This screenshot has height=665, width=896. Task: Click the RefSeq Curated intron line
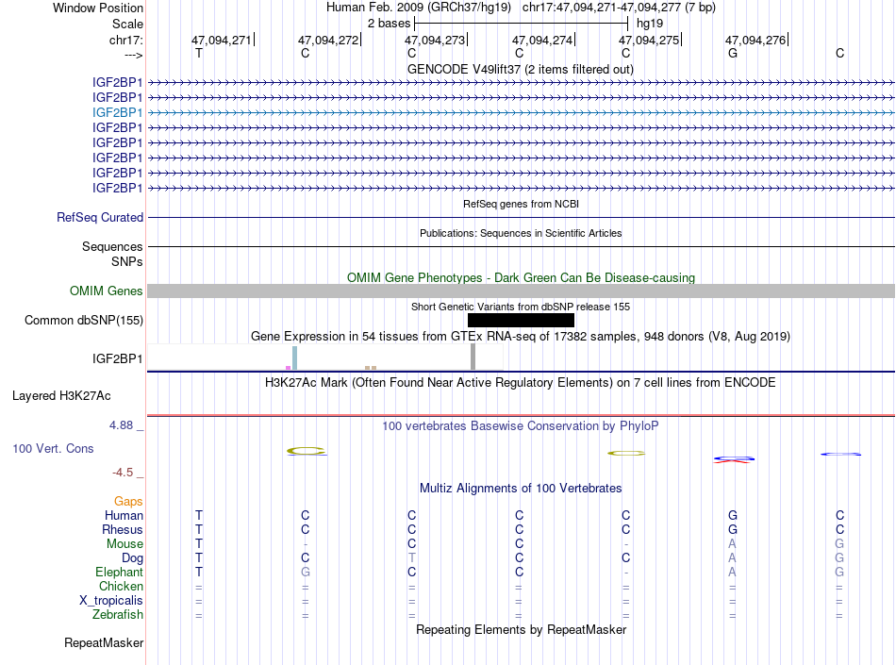click(x=521, y=218)
